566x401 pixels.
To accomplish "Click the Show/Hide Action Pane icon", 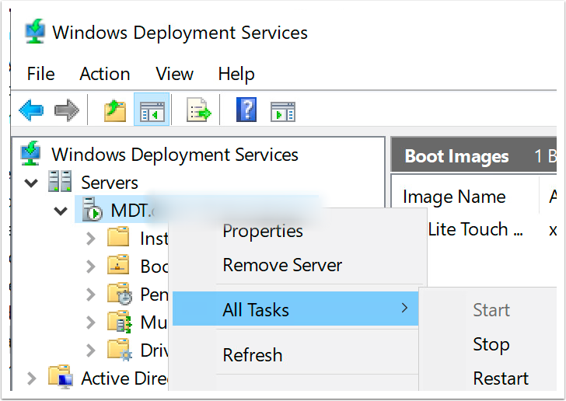I will tap(282, 111).
